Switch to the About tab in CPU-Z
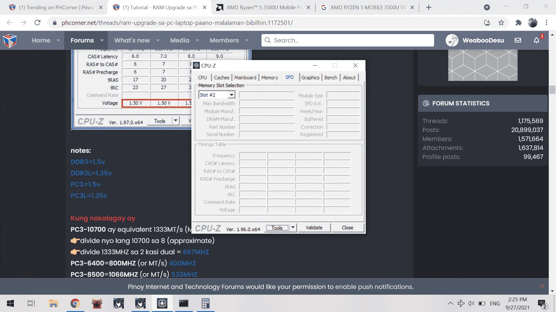556x312 pixels. (349, 77)
